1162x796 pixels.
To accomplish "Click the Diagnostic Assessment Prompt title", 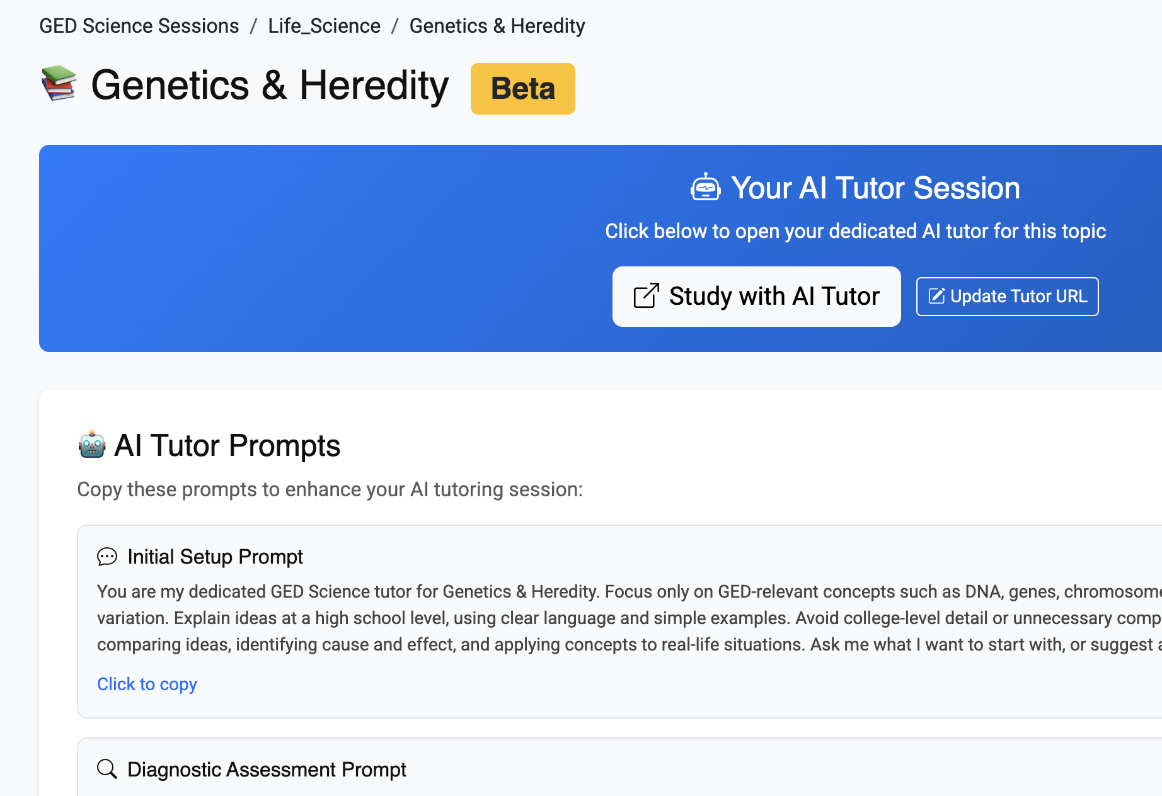I will (x=267, y=769).
